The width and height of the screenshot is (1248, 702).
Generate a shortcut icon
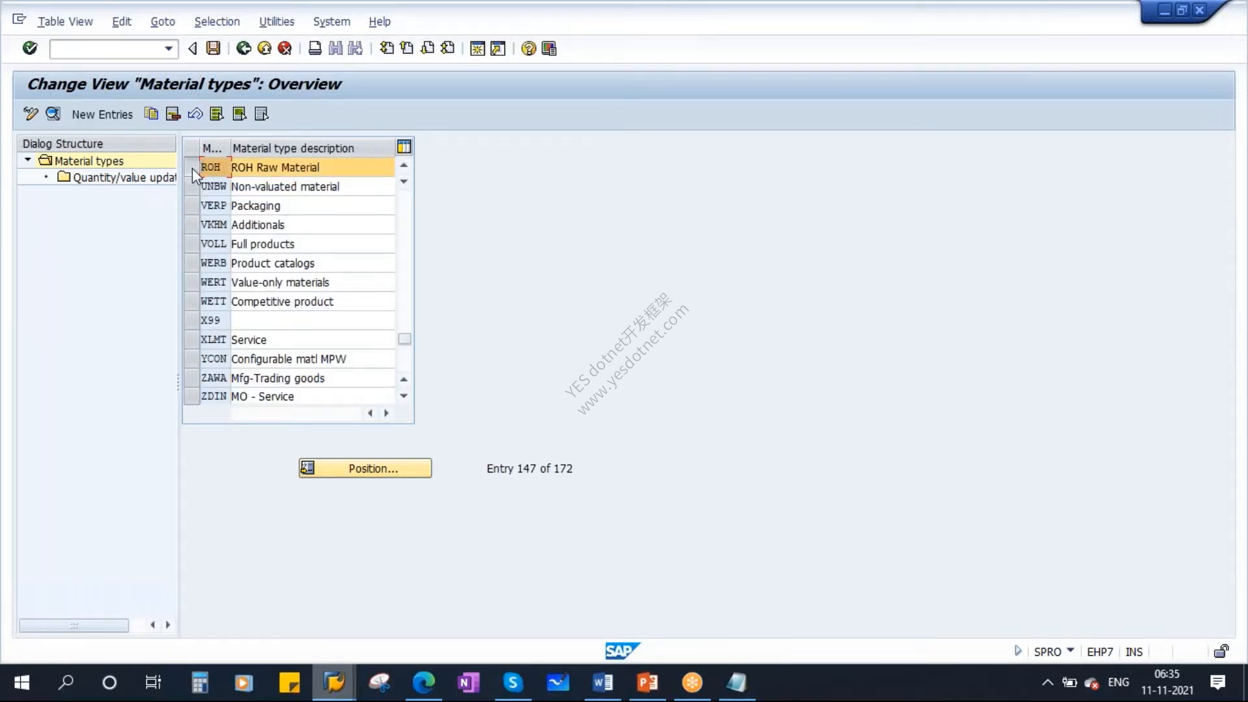tap(498, 49)
